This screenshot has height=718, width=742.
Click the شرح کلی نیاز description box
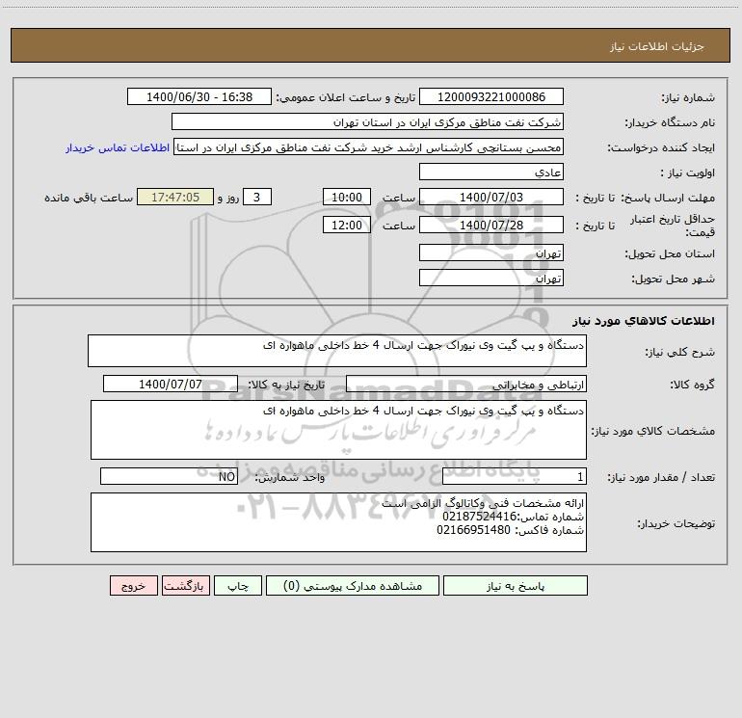tap(337, 351)
